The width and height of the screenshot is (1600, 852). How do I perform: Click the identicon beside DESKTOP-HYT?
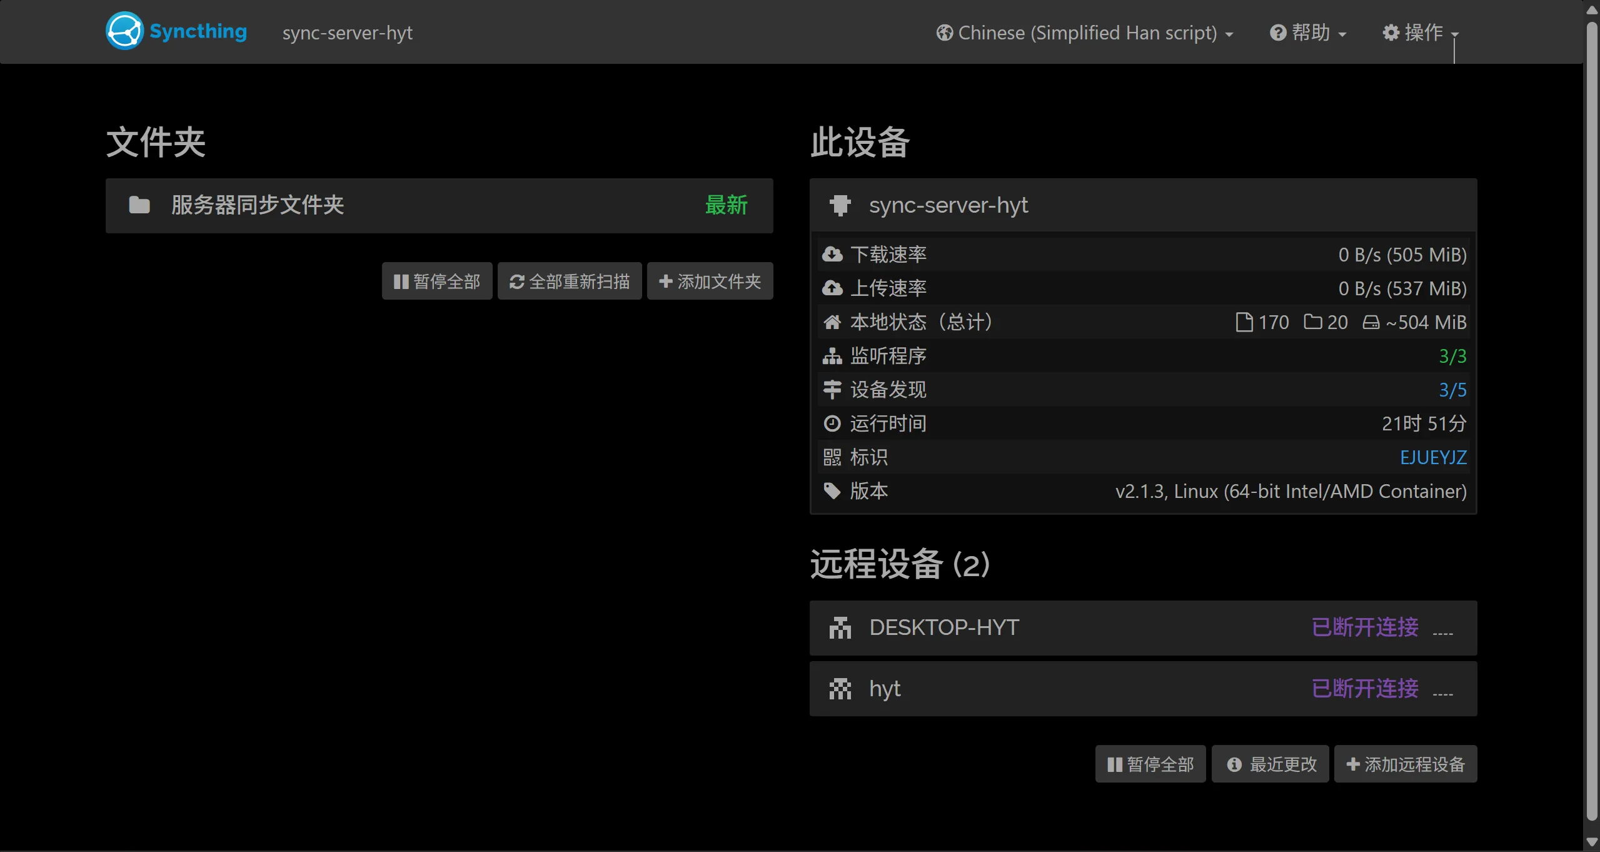(840, 627)
